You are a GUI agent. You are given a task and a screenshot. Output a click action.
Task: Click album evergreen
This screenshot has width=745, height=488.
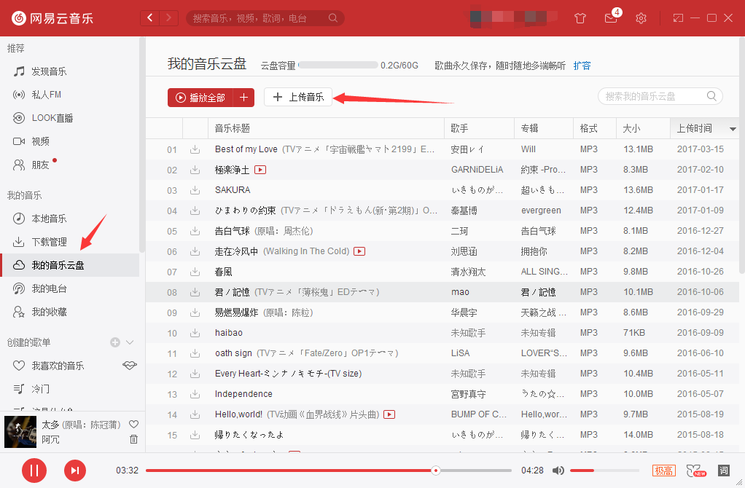click(x=541, y=210)
